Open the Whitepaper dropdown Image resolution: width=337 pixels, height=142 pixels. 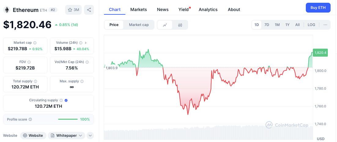(x=66, y=135)
